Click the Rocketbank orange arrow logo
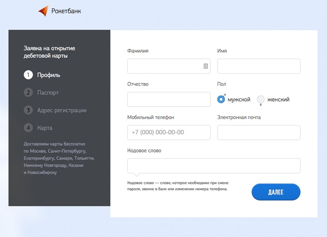The height and width of the screenshot is (237, 327). pos(44,10)
